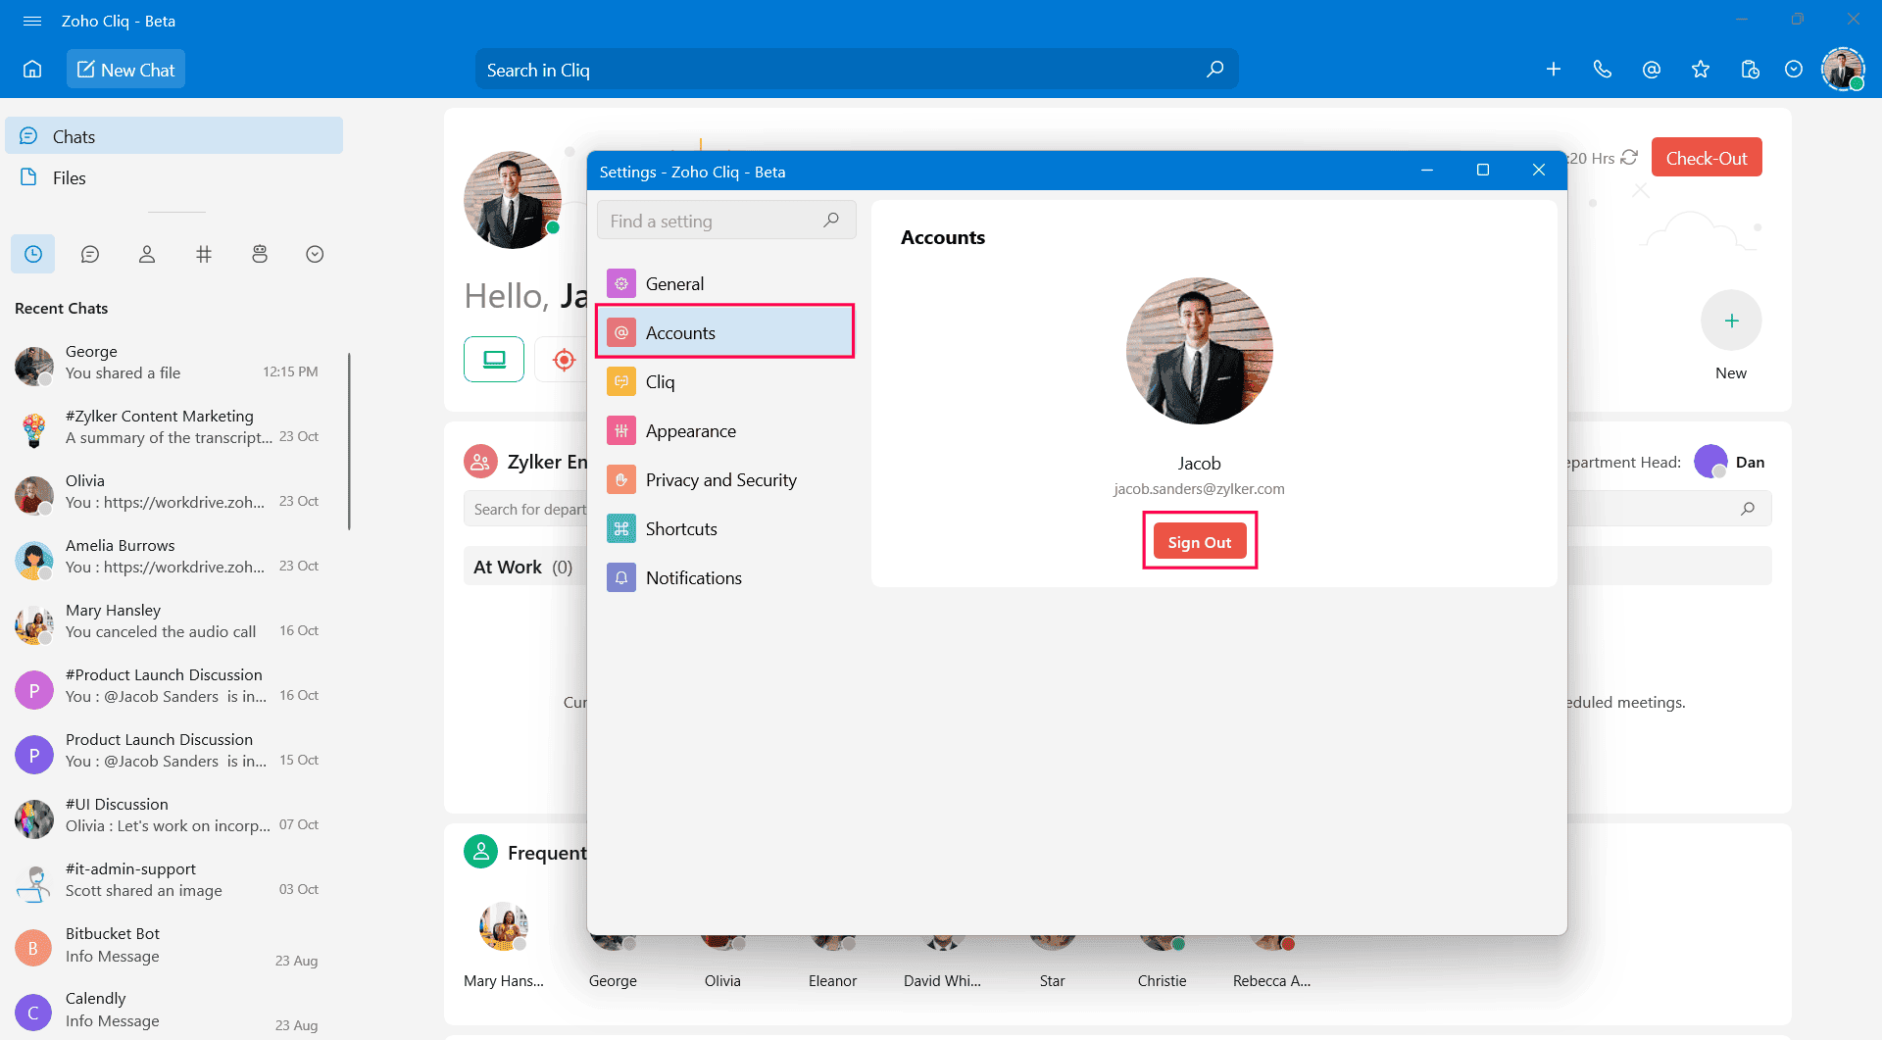Click Christie in frequent contacts
The height and width of the screenshot is (1040, 1882).
(1162, 961)
